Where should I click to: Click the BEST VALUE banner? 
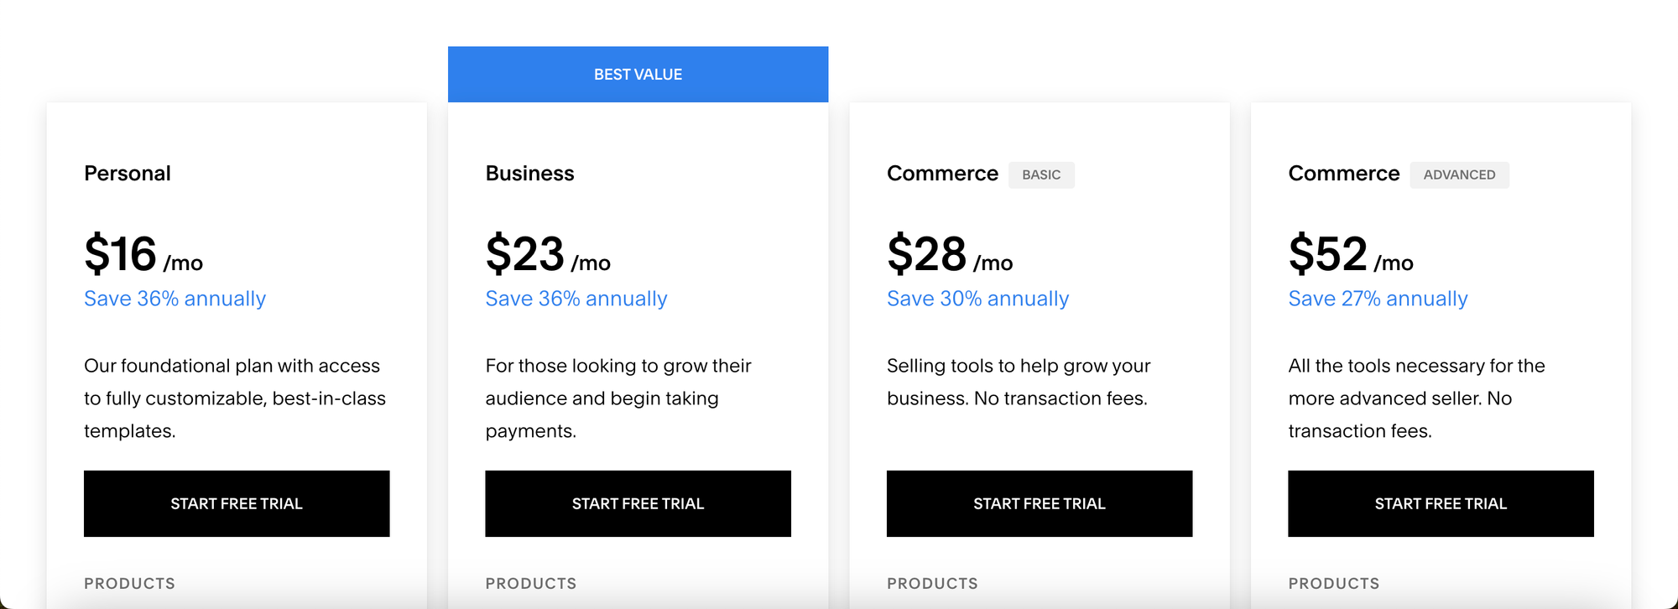[638, 74]
